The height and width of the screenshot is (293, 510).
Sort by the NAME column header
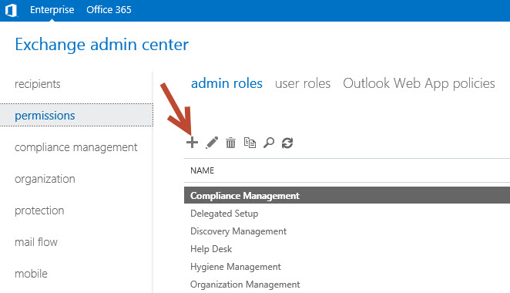pyautogui.click(x=203, y=170)
